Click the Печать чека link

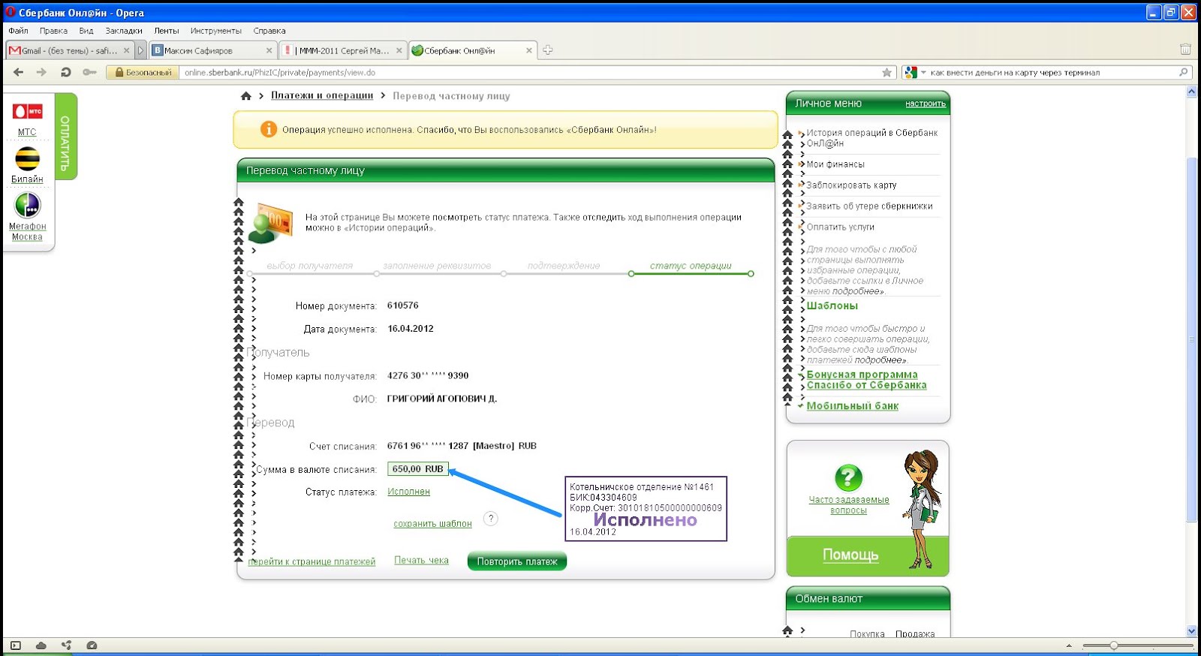tap(421, 560)
